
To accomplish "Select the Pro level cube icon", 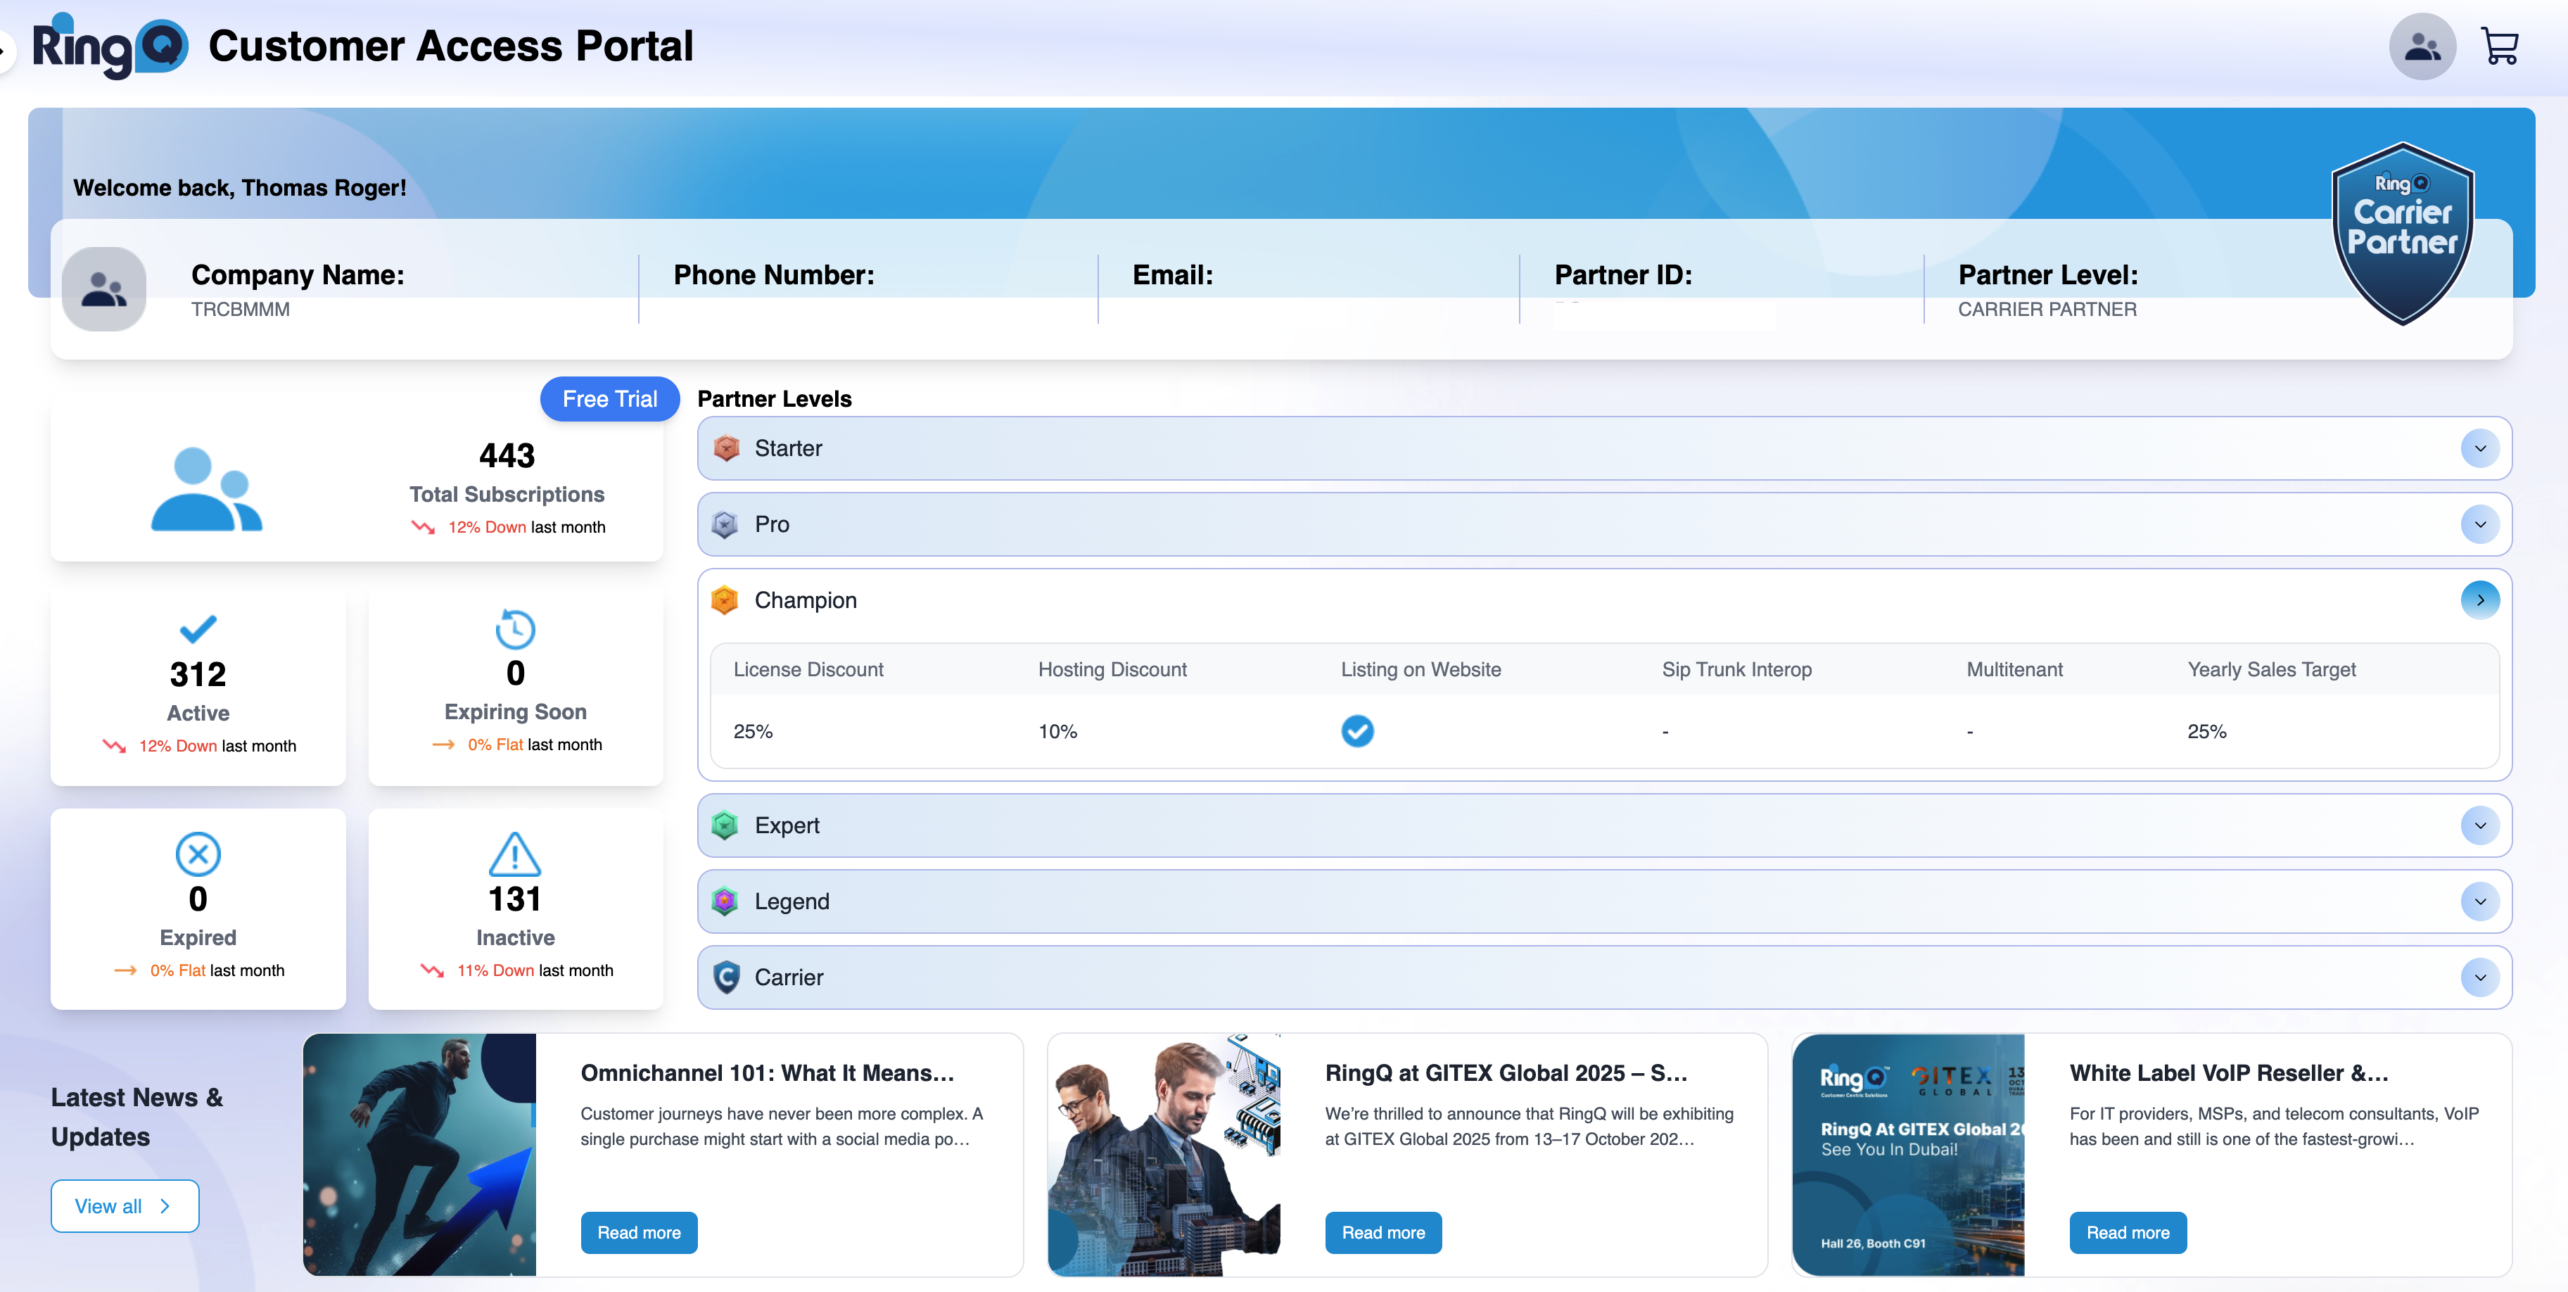I will pyautogui.click(x=725, y=524).
